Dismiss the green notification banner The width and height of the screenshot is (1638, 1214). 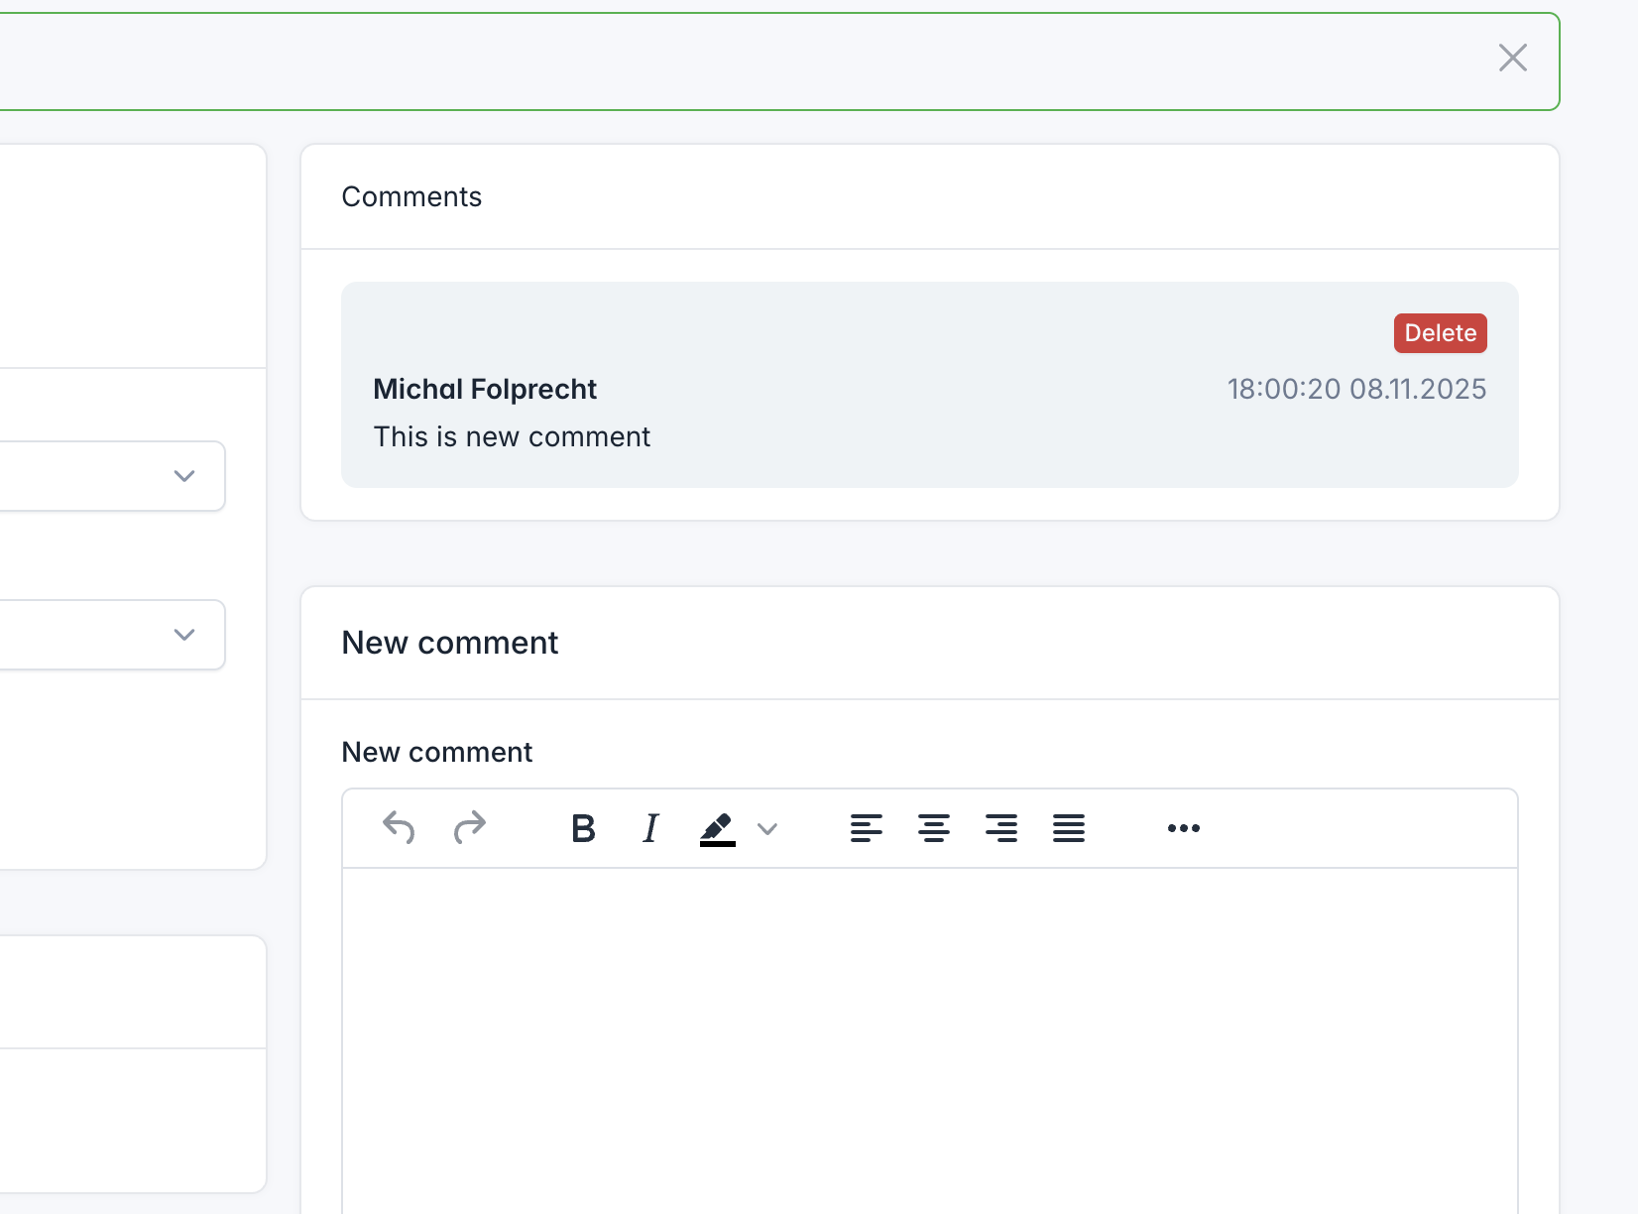click(1512, 58)
